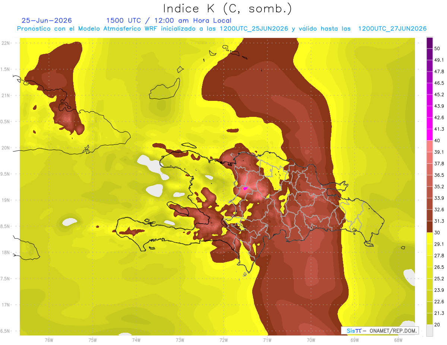Click the title 'Indice K (C, somb.)'
Image resolution: width=447 pixels, height=345 pixels.
point(227,9)
